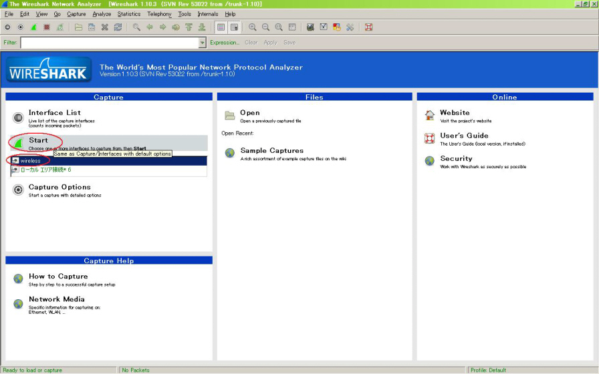The height and width of the screenshot is (374, 599).
Task: Open the Internals menu
Action: coord(208,14)
